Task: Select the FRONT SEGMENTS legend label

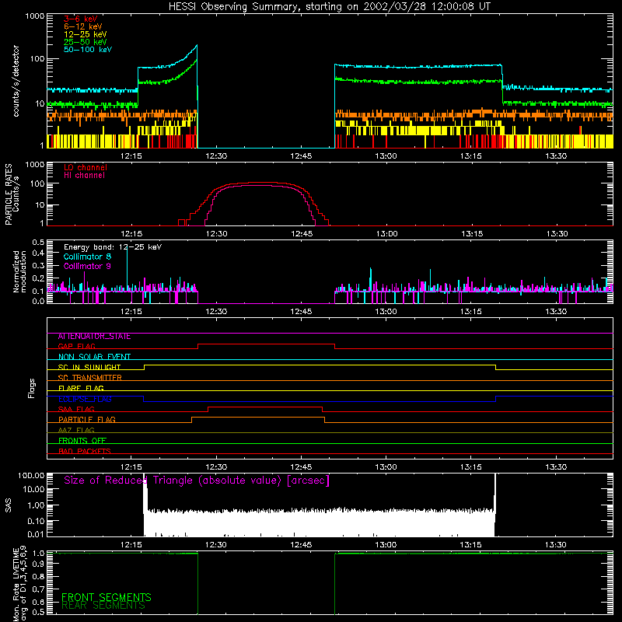Action: point(107,597)
